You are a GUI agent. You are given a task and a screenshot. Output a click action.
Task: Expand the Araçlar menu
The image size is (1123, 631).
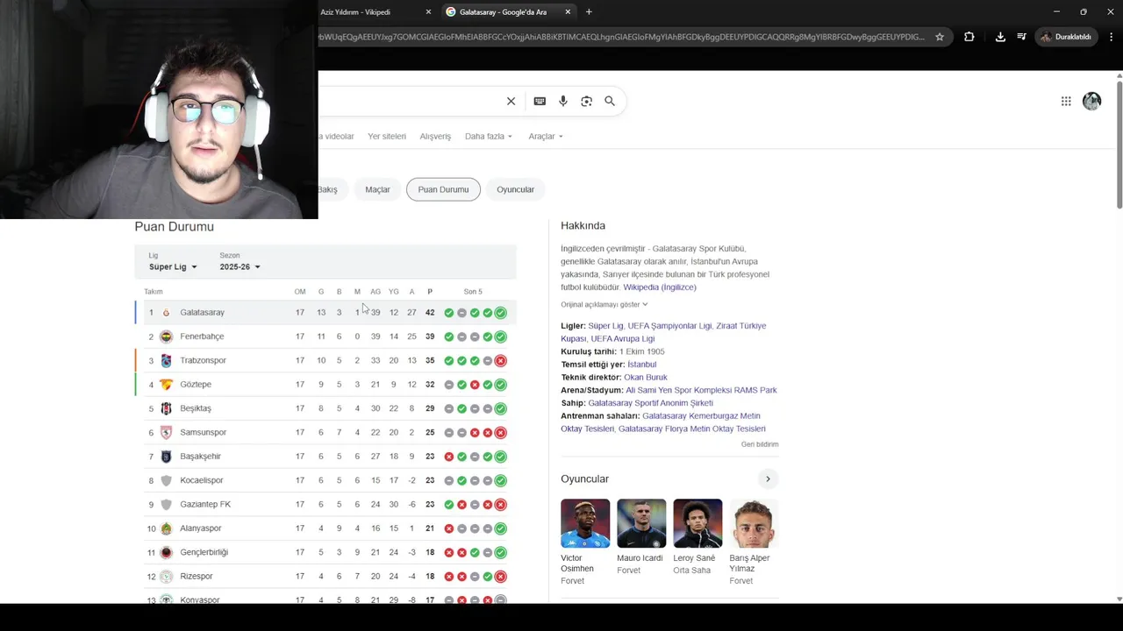click(545, 136)
